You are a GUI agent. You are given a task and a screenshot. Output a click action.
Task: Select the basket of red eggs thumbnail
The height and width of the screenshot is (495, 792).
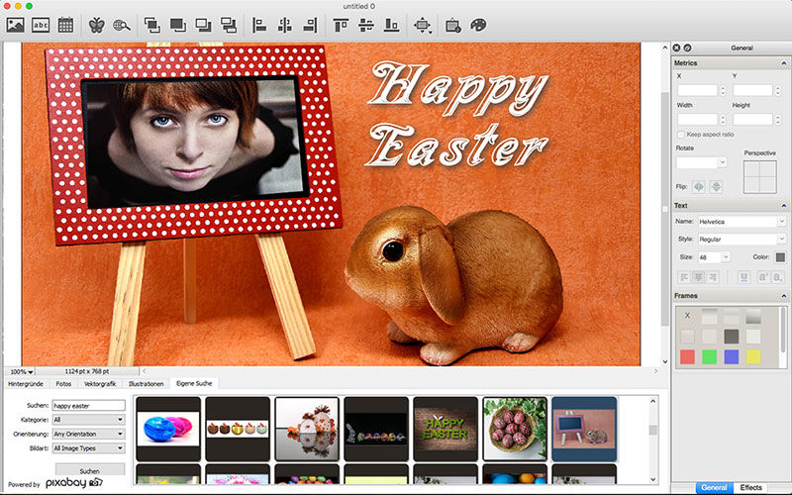[x=515, y=429]
